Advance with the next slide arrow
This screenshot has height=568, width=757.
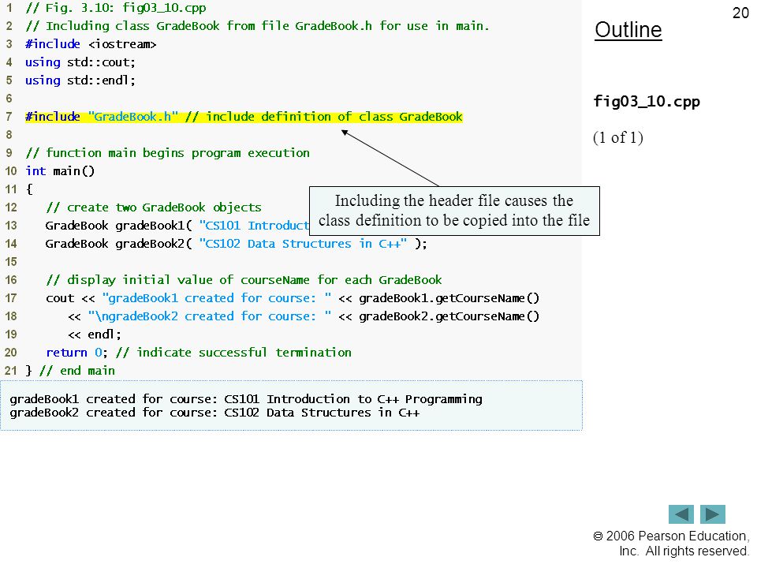click(x=713, y=514)
